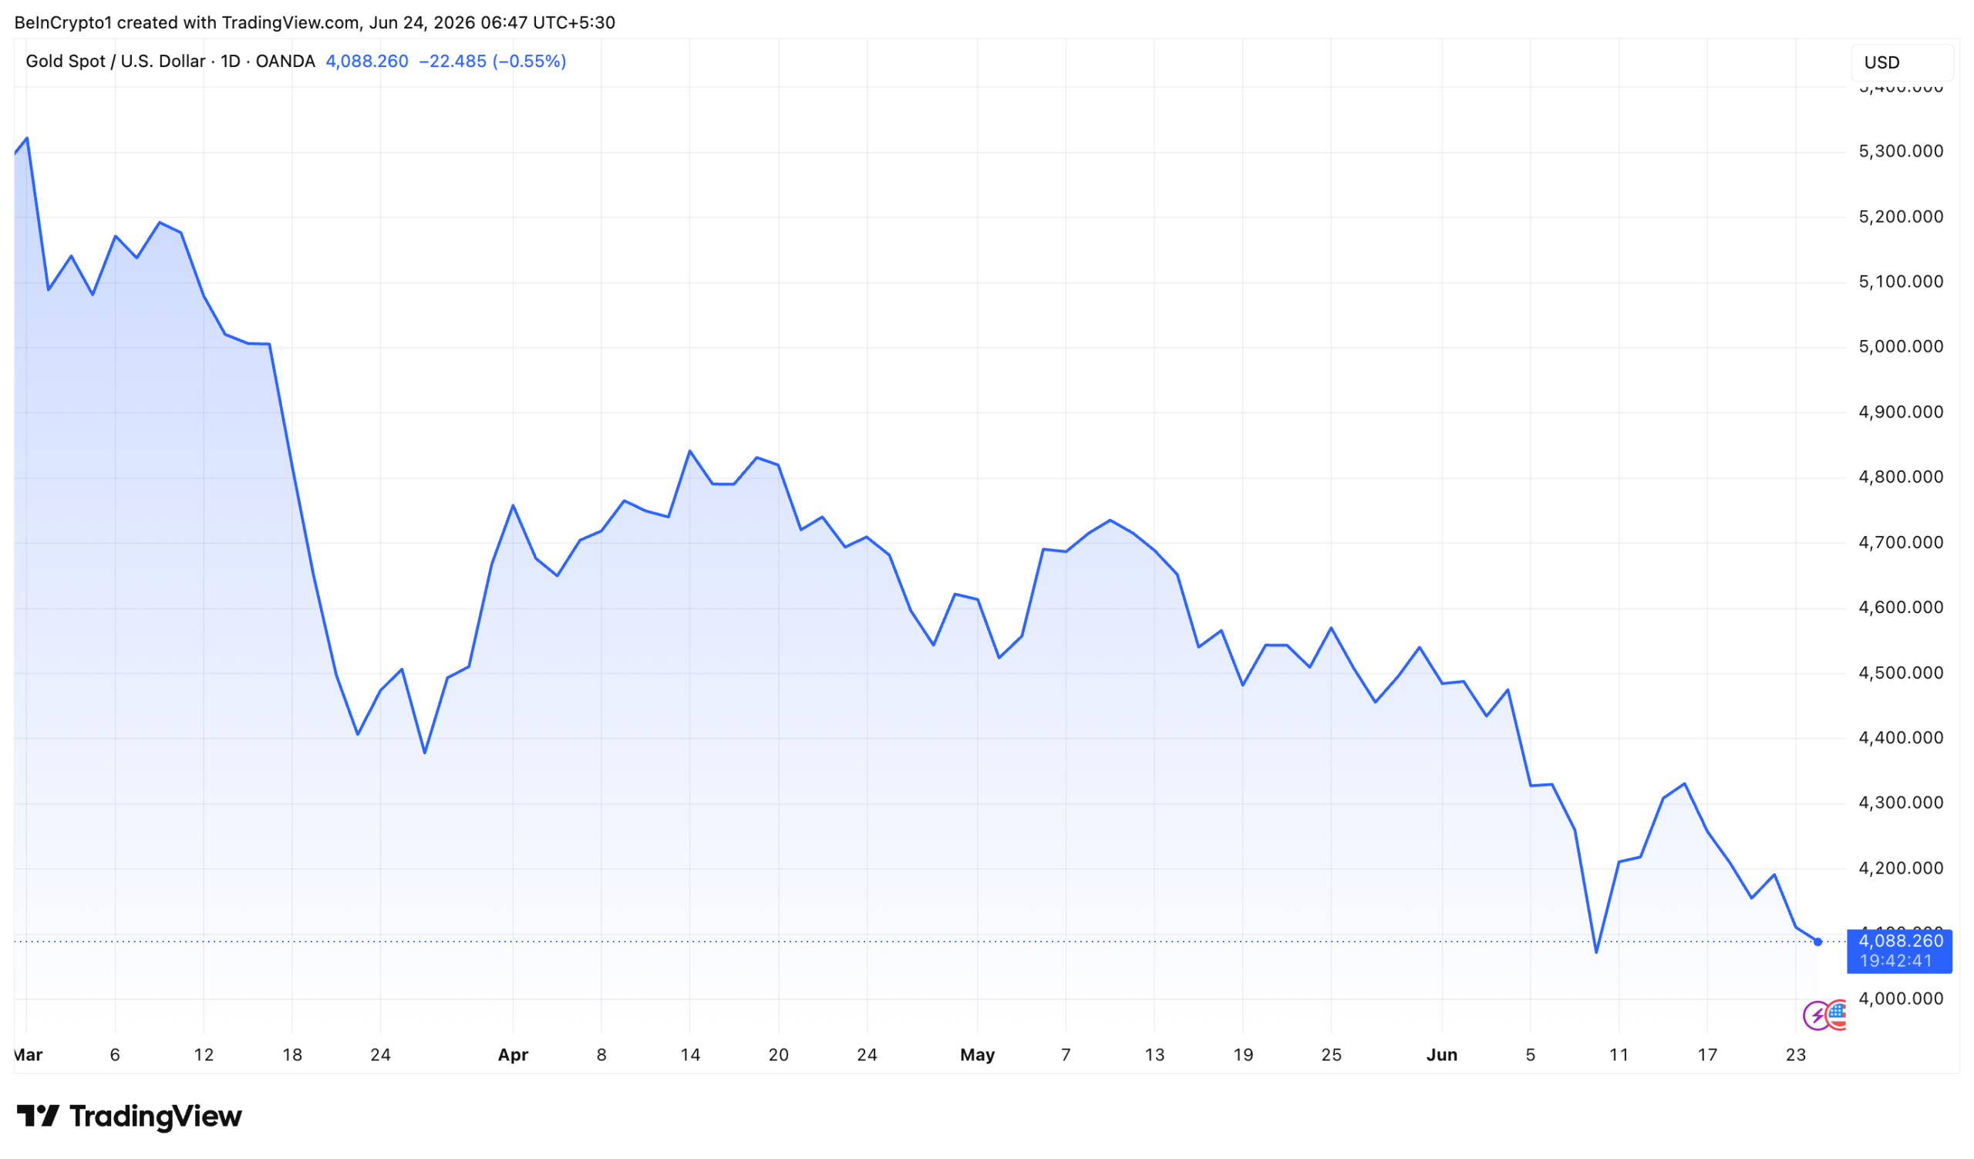Click the 19:42:41 countdown timer

pos(1895,961)
